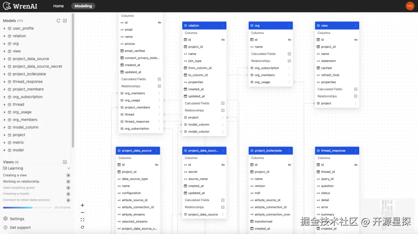The width and height of the screenshot is (418, 234).
Task: Open project_boilerplate card options menu
Action: pos(289,150)
